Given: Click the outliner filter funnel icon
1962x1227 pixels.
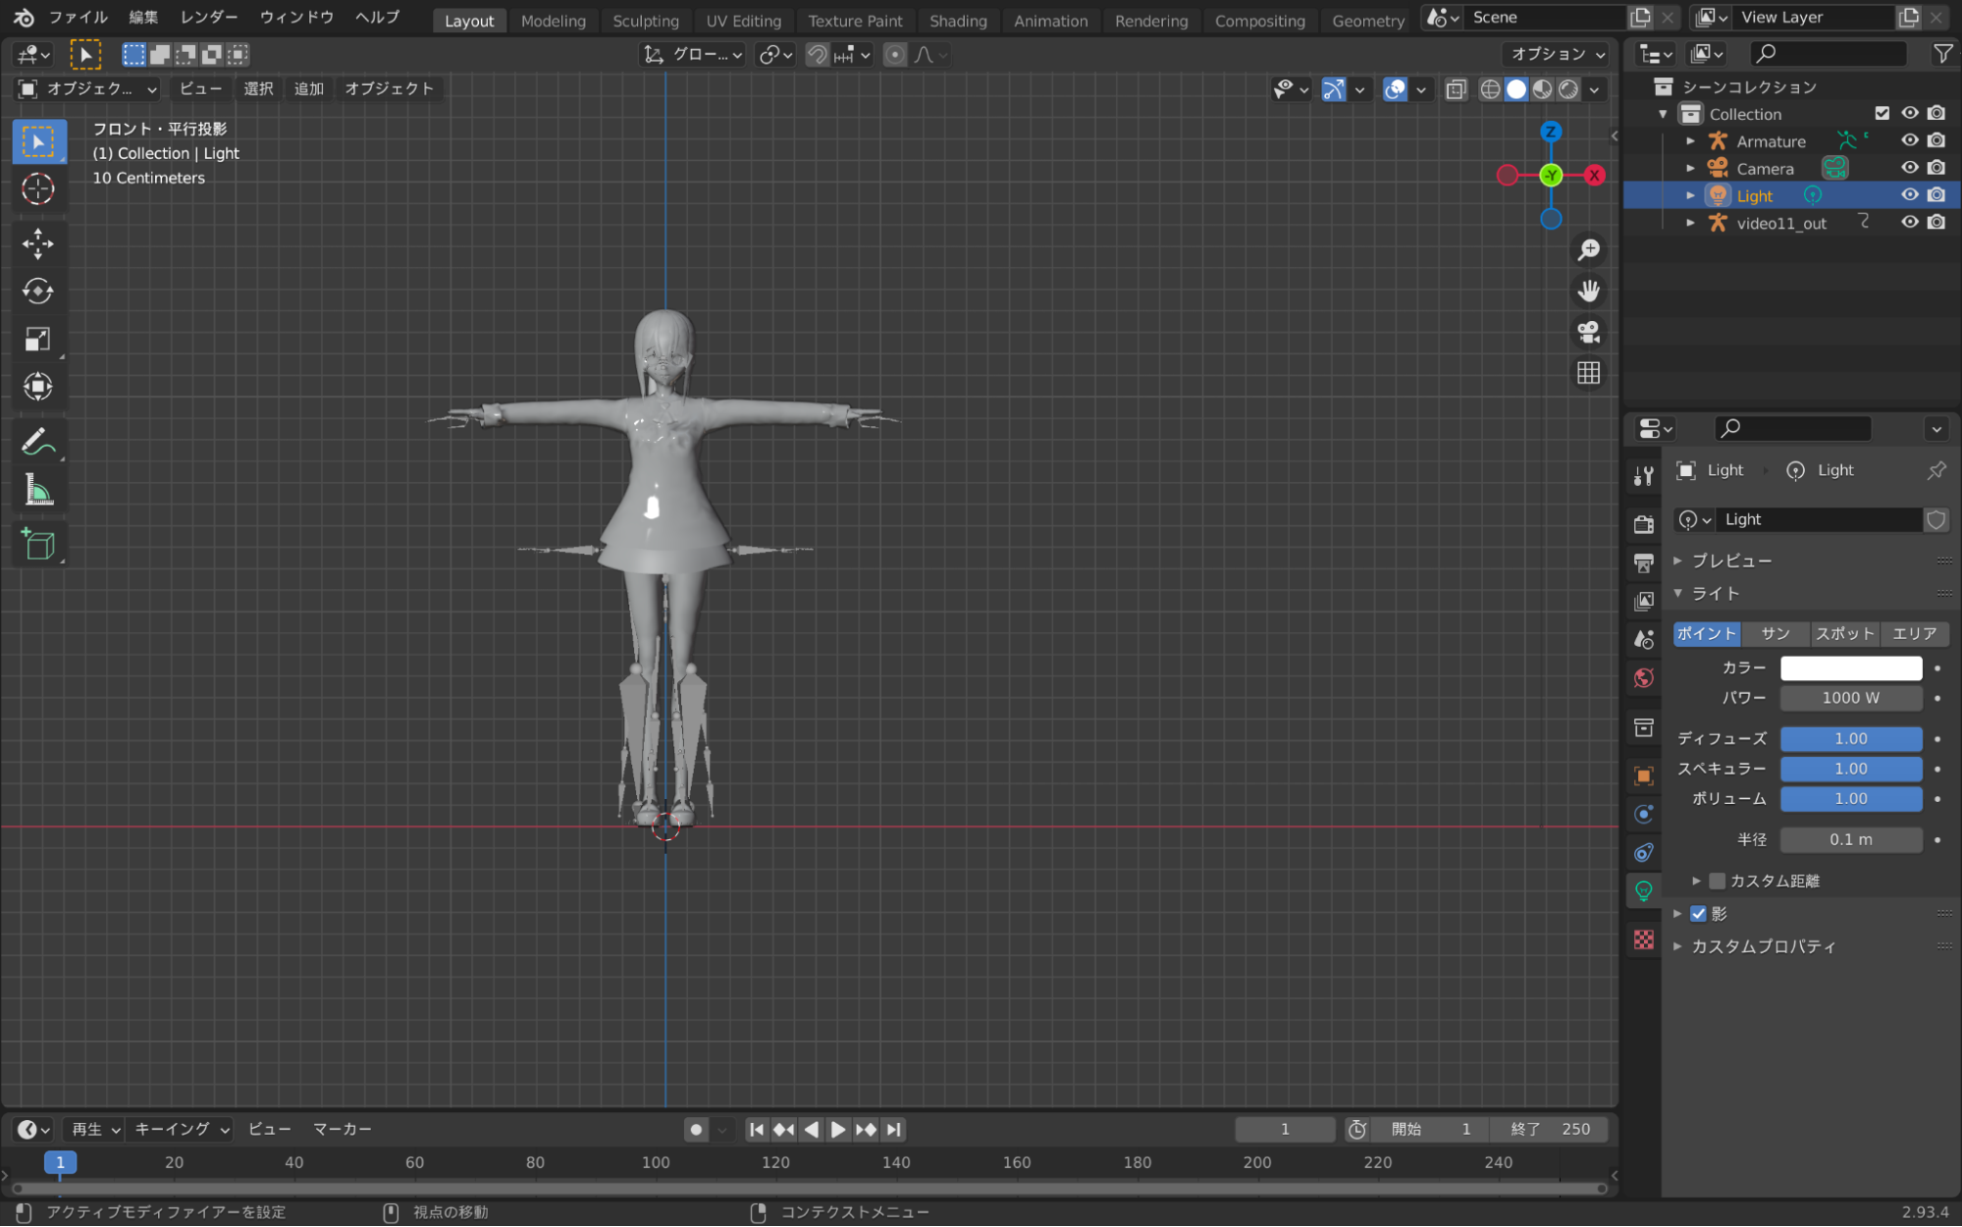Looking at the screenshot, I should point(1942,55).
